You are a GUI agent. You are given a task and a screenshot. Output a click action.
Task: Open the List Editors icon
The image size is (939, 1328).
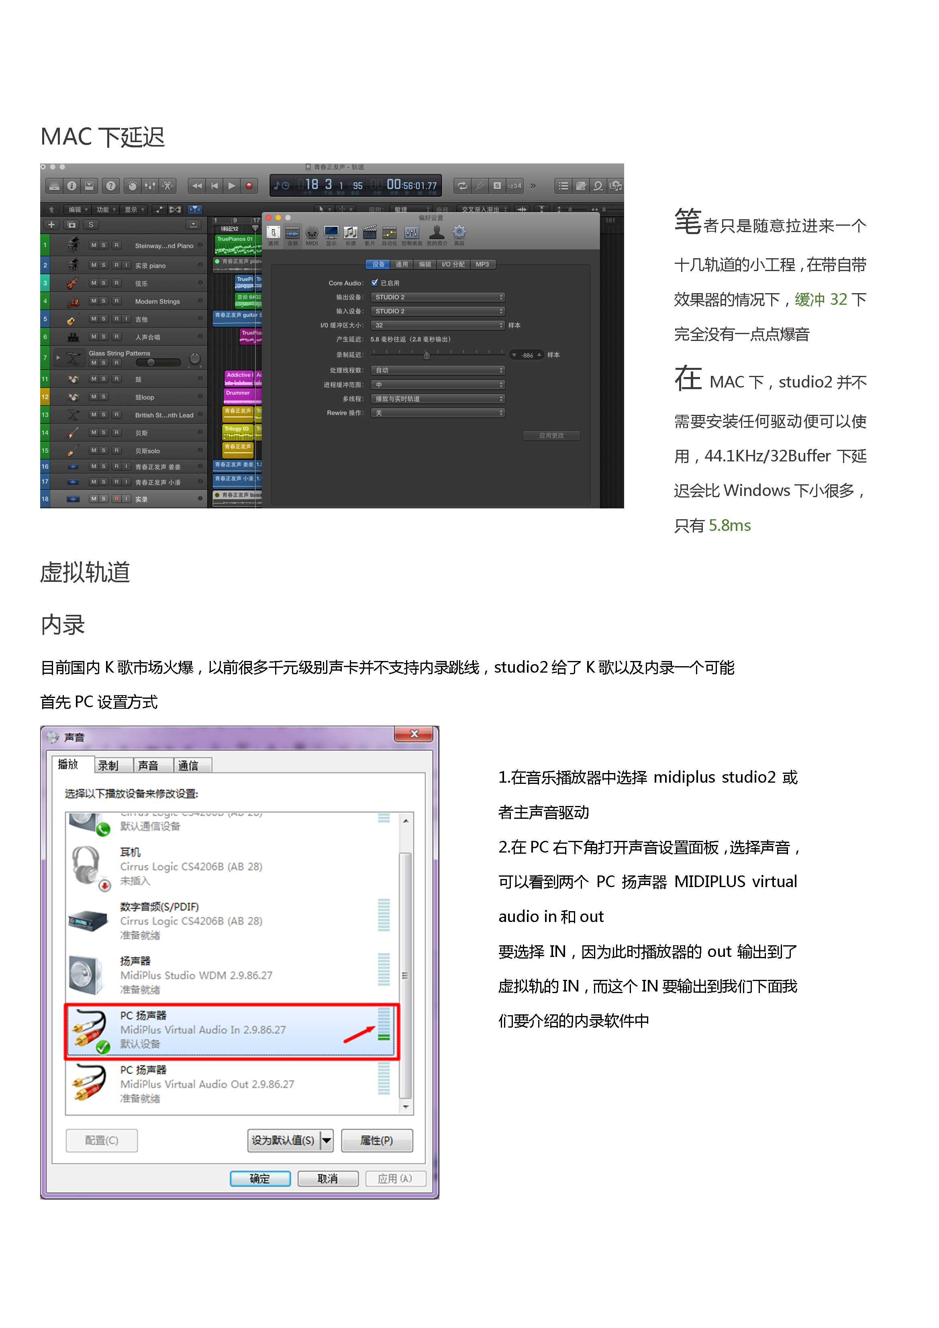point(563,186)
